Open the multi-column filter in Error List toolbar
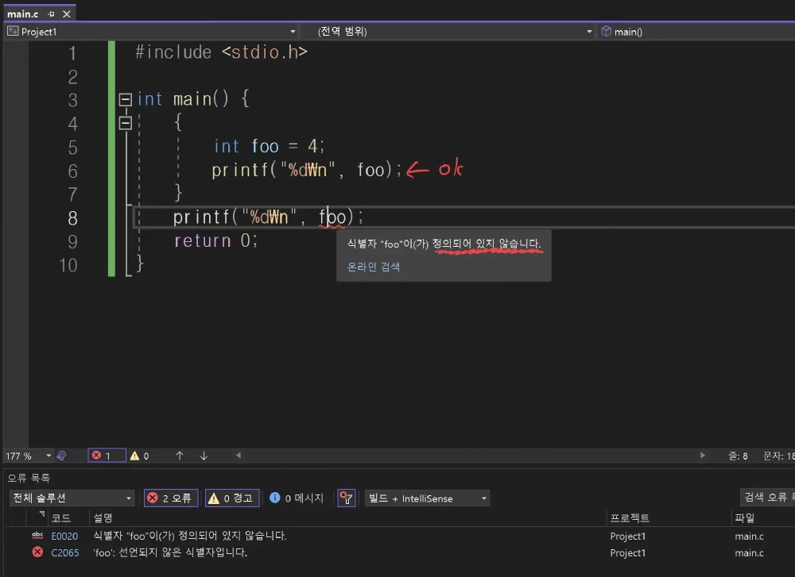The height and width of the screenshot is (577, 795). (346, 498)
